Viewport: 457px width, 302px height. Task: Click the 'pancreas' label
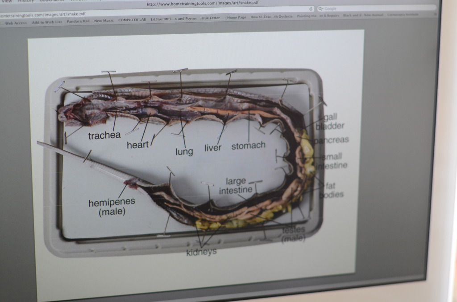331,140
